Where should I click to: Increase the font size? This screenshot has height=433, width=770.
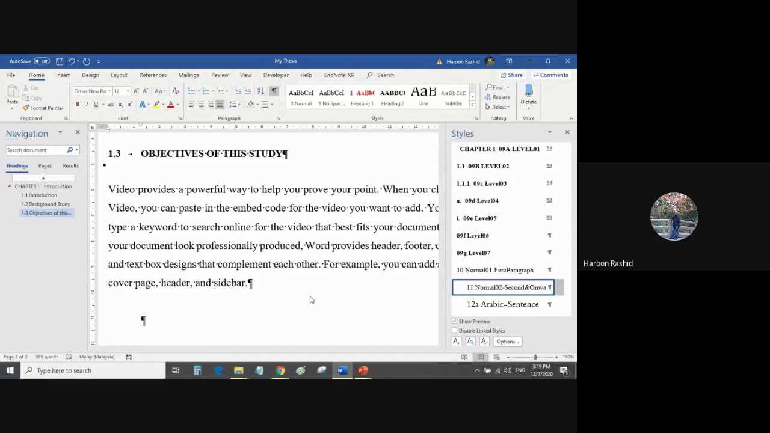tap(137, 91)
